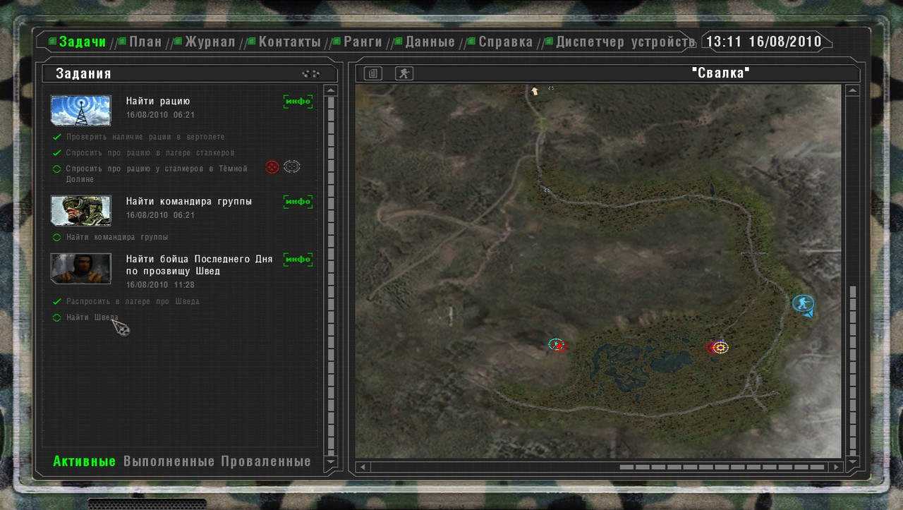This screenshot has height=510, width=903.
Task: Show the Активные tasks list
Action: [84, 462]
